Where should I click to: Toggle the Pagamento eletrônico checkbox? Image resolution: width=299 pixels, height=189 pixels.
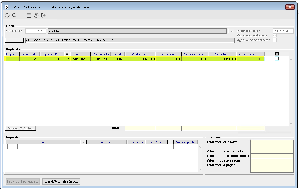tap(275, 36)
